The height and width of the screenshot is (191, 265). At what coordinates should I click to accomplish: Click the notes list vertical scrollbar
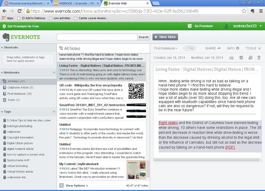coord(148,169)
